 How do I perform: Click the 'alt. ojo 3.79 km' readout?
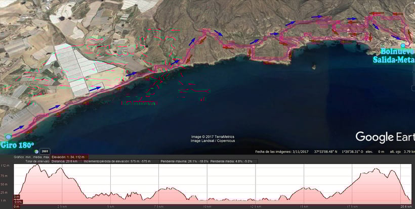coord(402,152)
